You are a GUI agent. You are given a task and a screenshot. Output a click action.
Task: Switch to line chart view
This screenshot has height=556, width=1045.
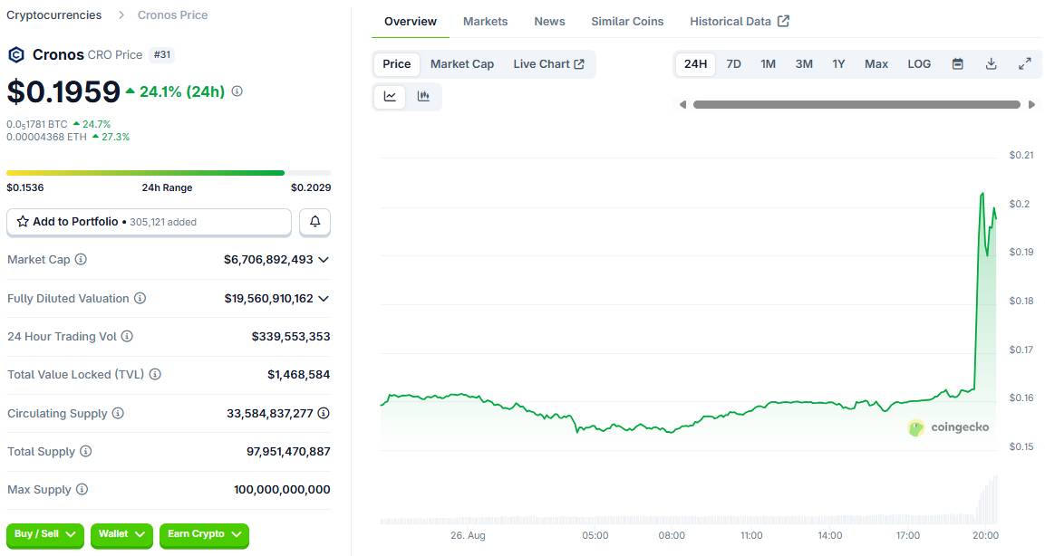point(390,96)
